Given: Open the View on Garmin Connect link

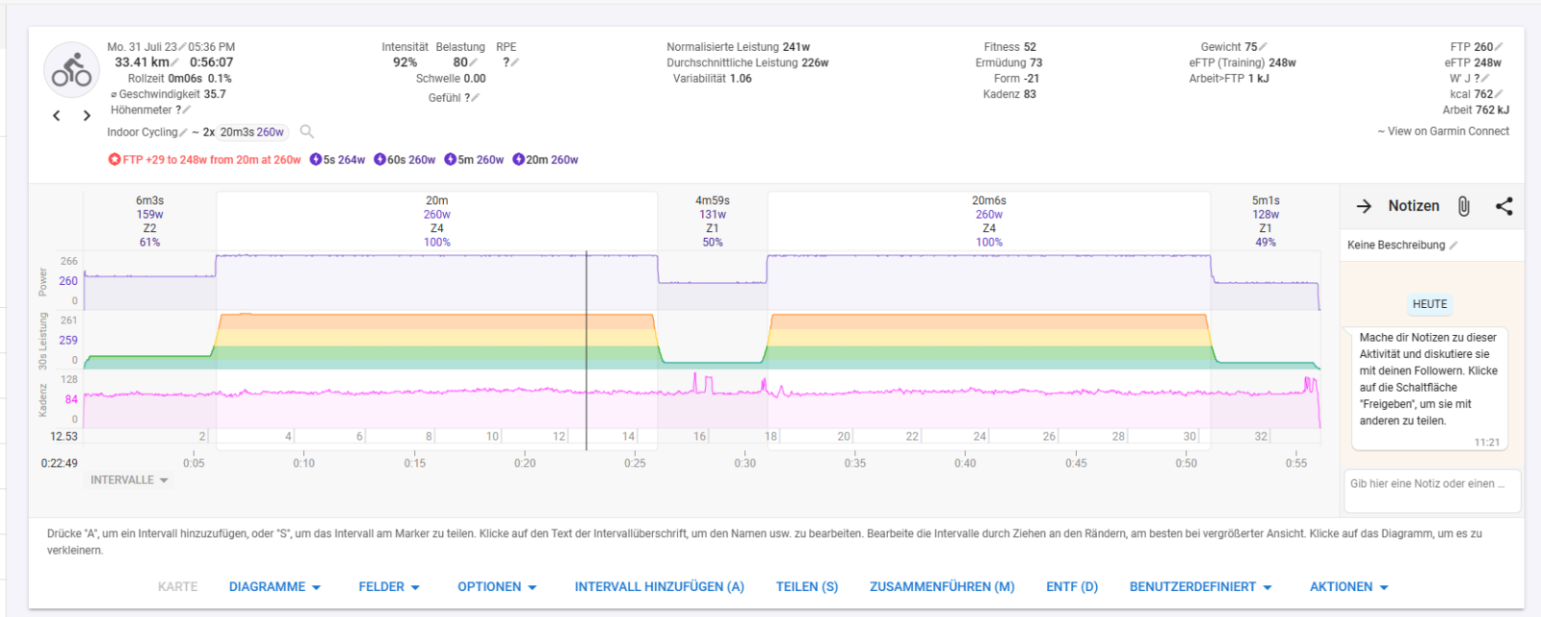Looking at the screenshot, I should 1443,132.
